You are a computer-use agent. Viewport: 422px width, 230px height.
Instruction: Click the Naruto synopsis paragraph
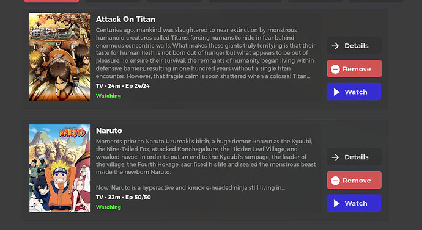click(x=206, y=165)
